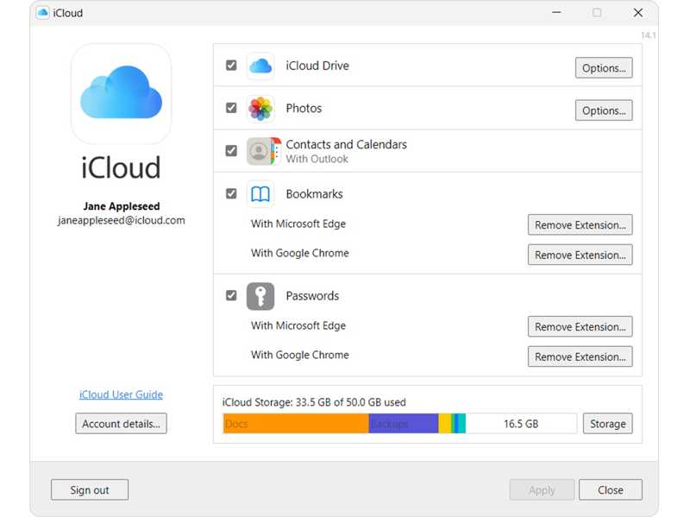
Task: Minimize the iCloud window
Action: click(x=556, y=12)
